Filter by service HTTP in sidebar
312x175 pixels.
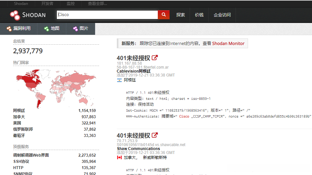[18, 168]
